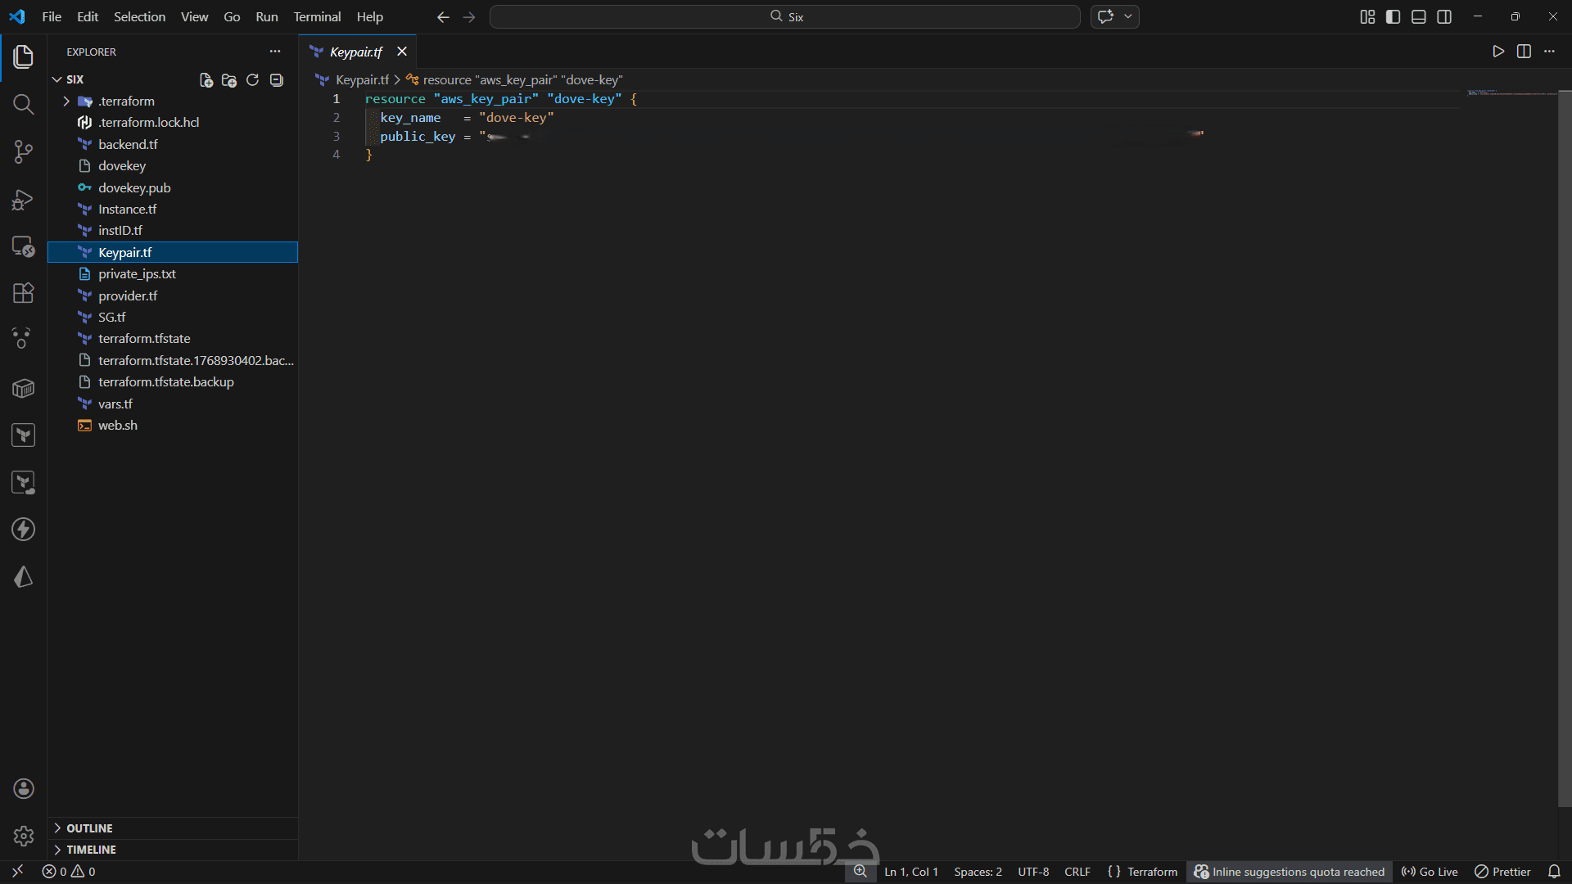Toggle the bottom Panel layout
Image resolution: width=1572 pixels, height=884 pixels.
1419,16
